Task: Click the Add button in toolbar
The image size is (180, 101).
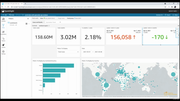Action: pos(5,15)
